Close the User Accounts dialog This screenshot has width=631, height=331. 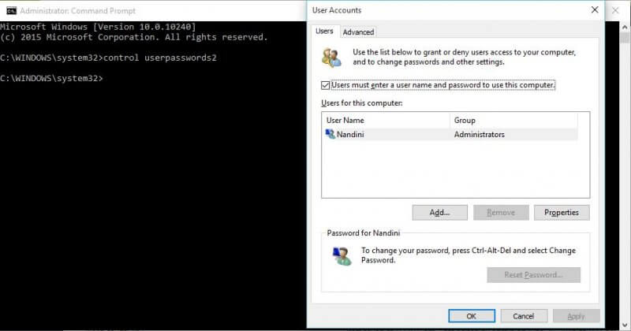click(595, 10)
